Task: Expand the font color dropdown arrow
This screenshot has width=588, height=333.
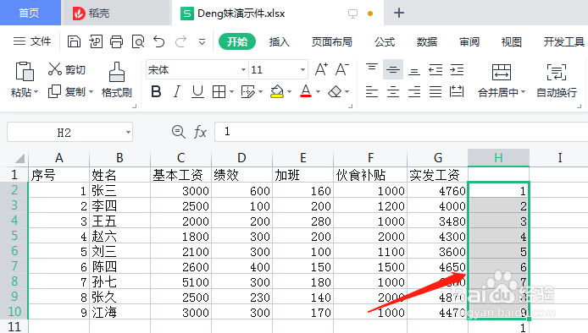Action: 318,91
